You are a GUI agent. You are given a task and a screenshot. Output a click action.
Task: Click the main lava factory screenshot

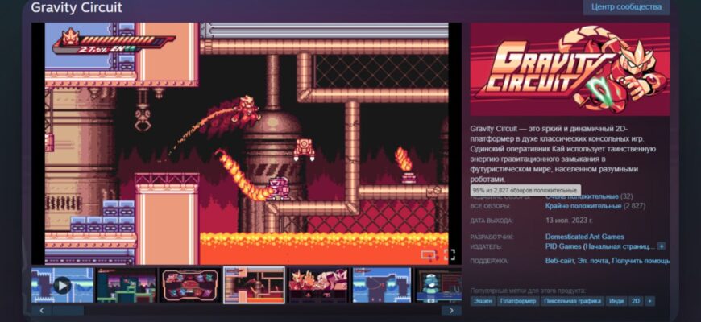247,143
